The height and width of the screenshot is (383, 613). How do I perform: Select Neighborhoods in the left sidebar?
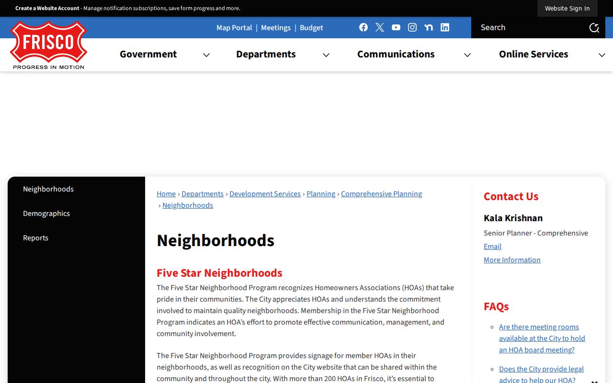pyautogui.click(x=48, y=189)
